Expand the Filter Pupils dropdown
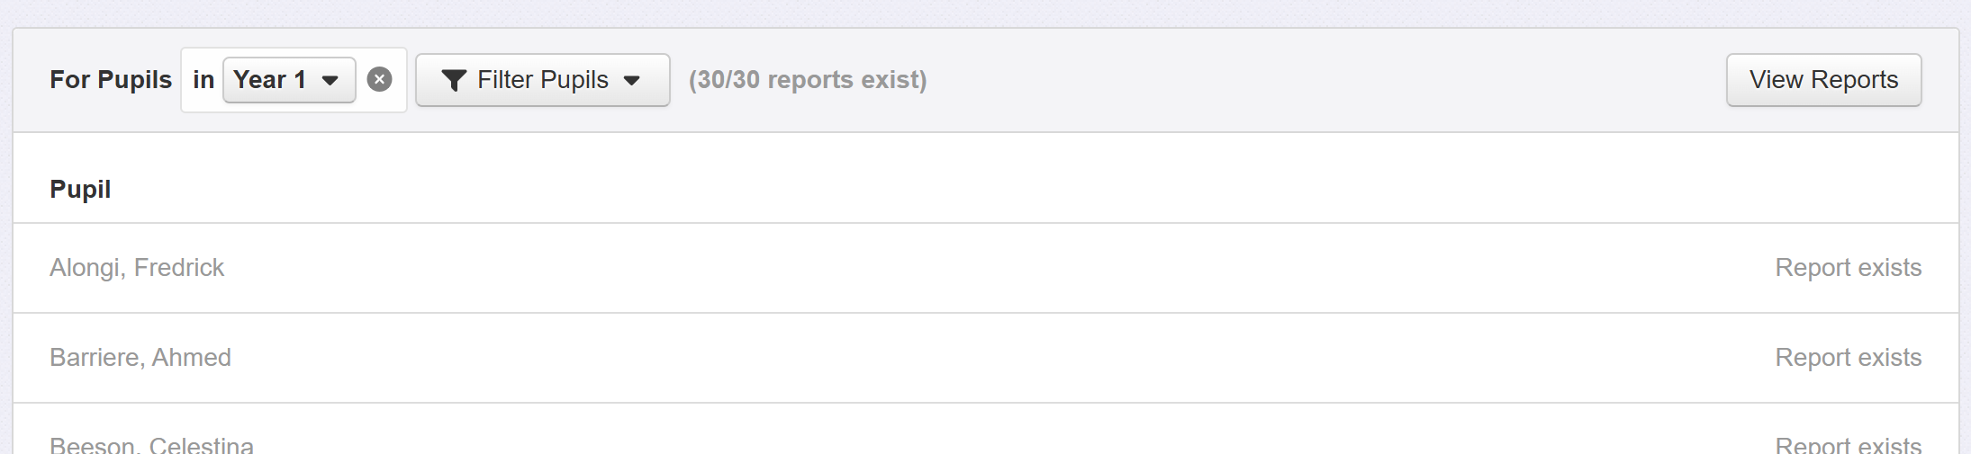The width and height of the screenshot is (1971, 454). click(x=542, y=80)
